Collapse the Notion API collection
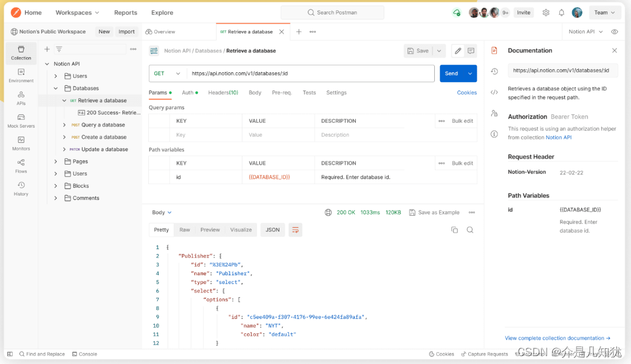The image size is (631, 364). tap(47, 64)
